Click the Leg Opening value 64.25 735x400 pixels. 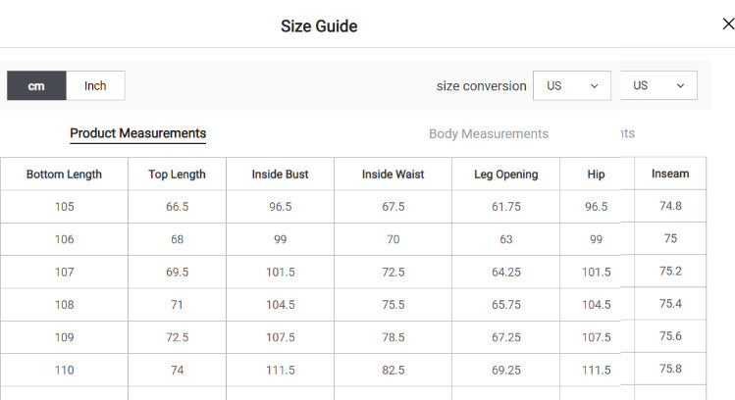(x=505, y=272)
